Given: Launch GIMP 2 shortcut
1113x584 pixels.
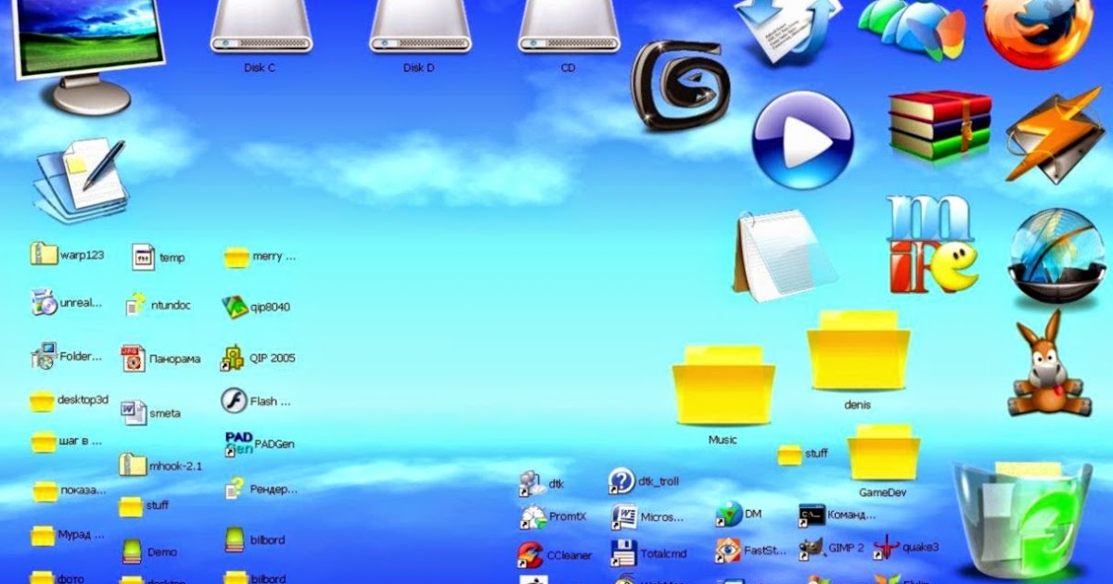Looking at the screenshot, I should [x=812, y=547].
